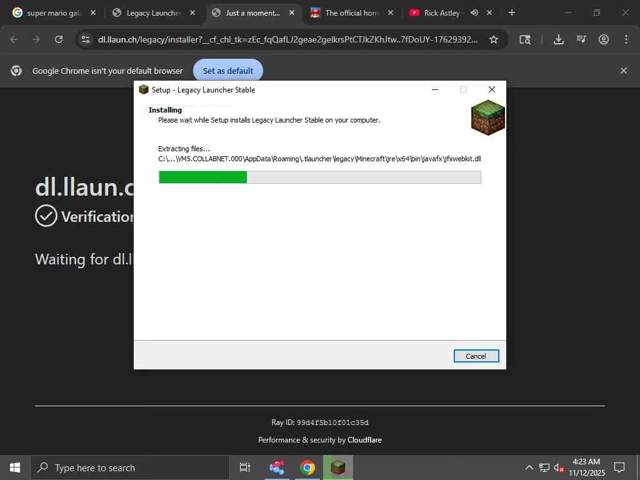Mute the Rick Astley tab audio
The image size is (640, 480).
tap(474, 13)
